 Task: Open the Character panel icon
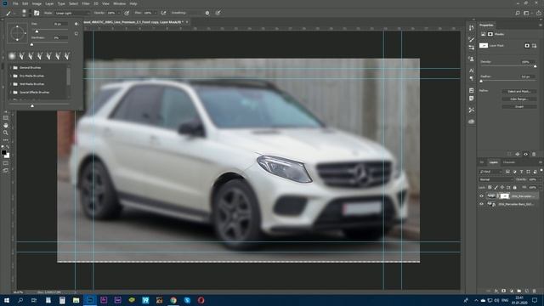click(471, 71)
